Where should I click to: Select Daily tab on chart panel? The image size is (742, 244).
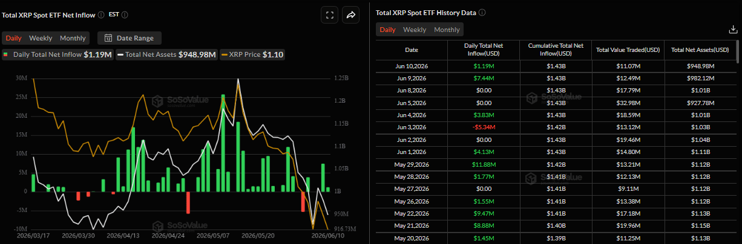point(13,38)
